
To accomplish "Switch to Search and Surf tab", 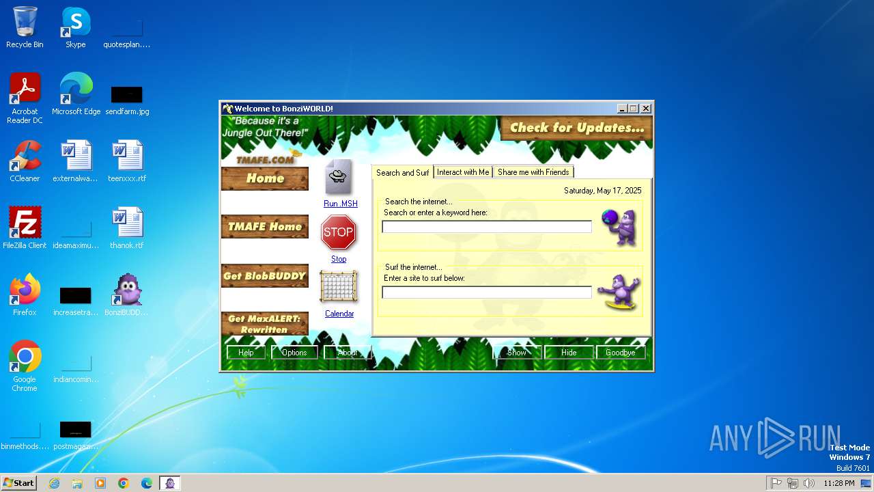I will [x=403, y=172].
